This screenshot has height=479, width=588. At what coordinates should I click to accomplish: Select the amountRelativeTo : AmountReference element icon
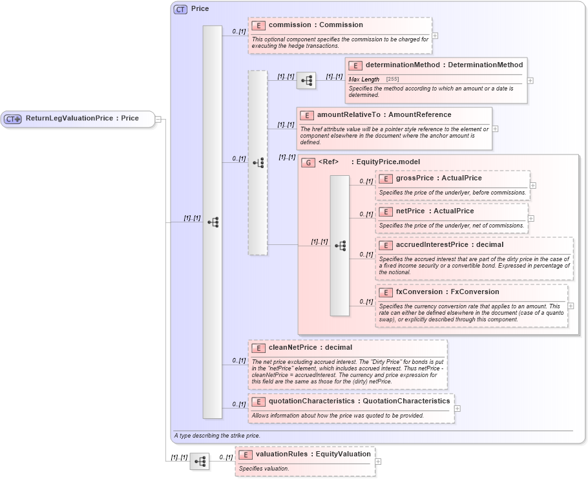[307, 115]
